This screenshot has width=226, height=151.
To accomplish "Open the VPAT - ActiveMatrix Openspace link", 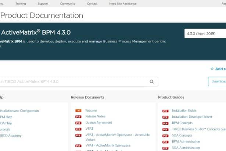I will tap(108, 145).
